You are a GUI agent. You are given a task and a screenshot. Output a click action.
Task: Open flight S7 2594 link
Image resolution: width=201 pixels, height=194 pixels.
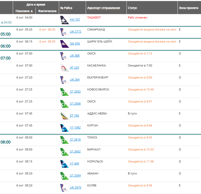click(x=75, y=175)
